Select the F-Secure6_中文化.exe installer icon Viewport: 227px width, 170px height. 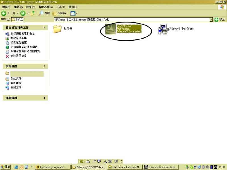pyautogui.click(x=163, y=29)
